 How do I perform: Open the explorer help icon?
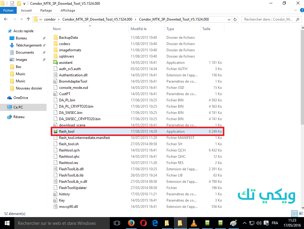coord(302,10)
